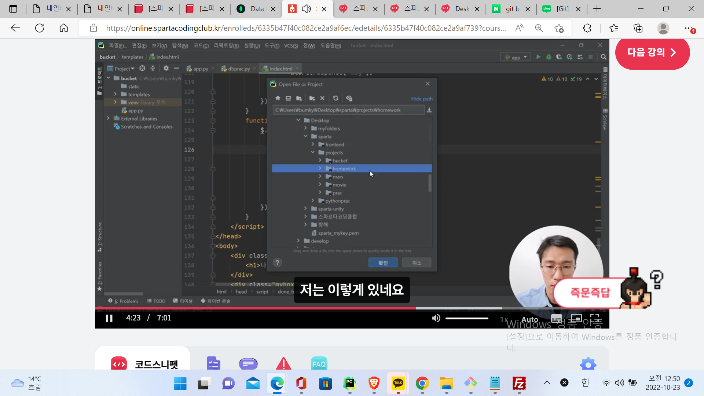Click the path field showing projects\homework
Screen dimensions: 704x396
coord(348,110)
